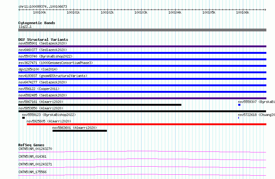Click the black bar under nsv5863601
Screen dimensions: 275x179
tap(80, 131)
